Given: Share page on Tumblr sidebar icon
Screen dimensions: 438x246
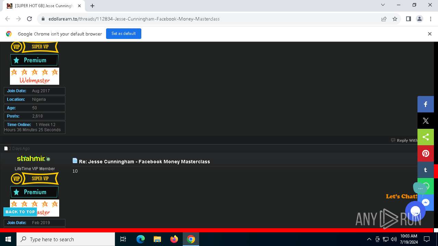Looking at the screenshot, I should (x=426, y=170).
